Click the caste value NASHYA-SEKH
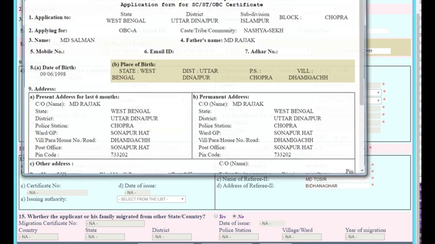This screenshot has width=435, height=244. coord(263,30)
